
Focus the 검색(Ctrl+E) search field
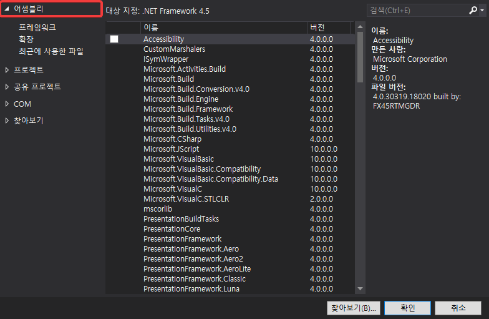point(418,11)
